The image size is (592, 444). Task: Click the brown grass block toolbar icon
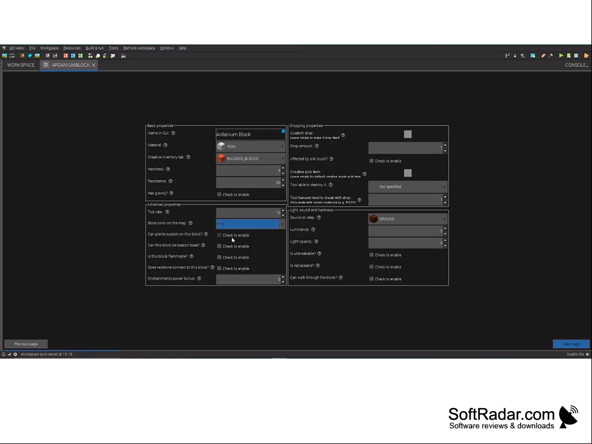[x=23, y=55]
